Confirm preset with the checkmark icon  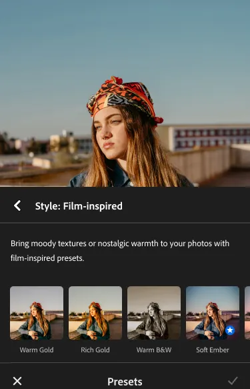233,381
